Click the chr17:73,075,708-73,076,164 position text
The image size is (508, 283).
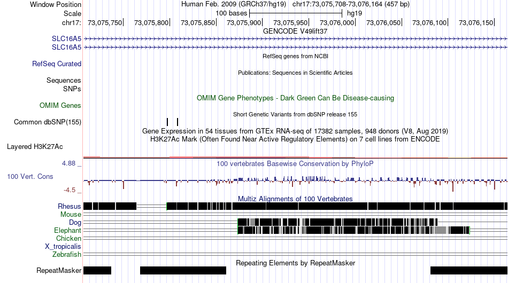(x=351, y=4)
